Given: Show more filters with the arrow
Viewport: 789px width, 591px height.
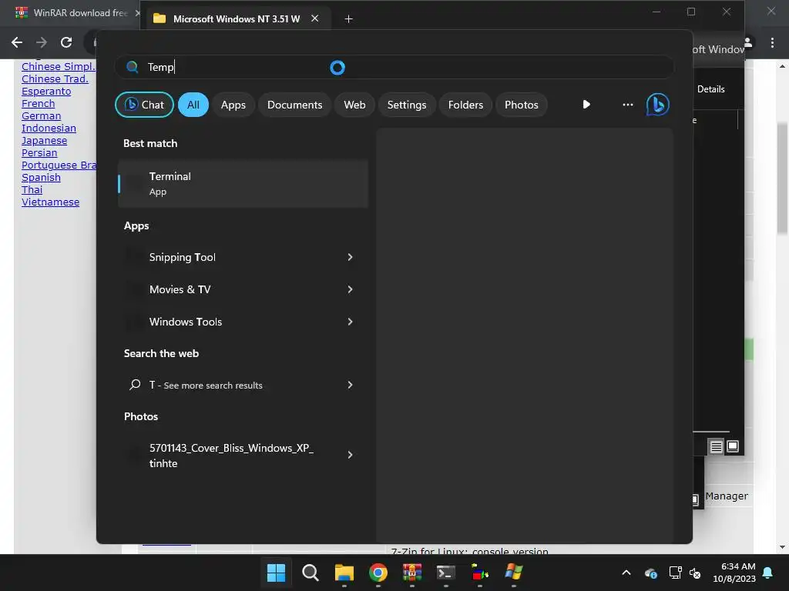Looking at the screenshot, I should 586,105.
